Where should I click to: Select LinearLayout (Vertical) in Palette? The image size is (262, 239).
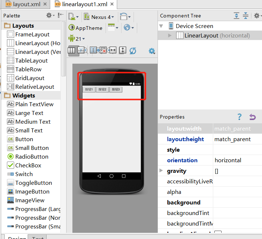pos(33,52)
